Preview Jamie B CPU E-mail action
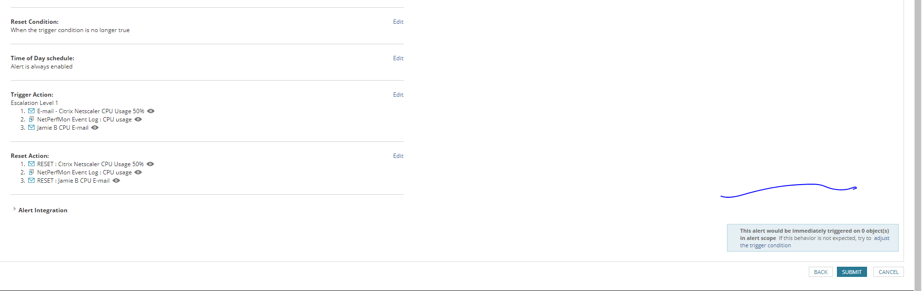The height and width of the screenshot is (291, 922). click(95, 127)
